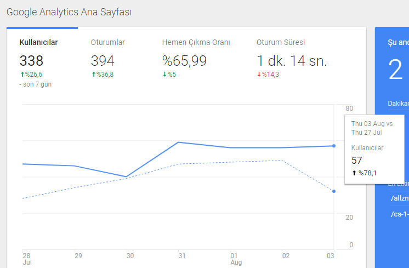409x268 pixels.
Task: Click the green down arrow beside %5
Action: 164,75
